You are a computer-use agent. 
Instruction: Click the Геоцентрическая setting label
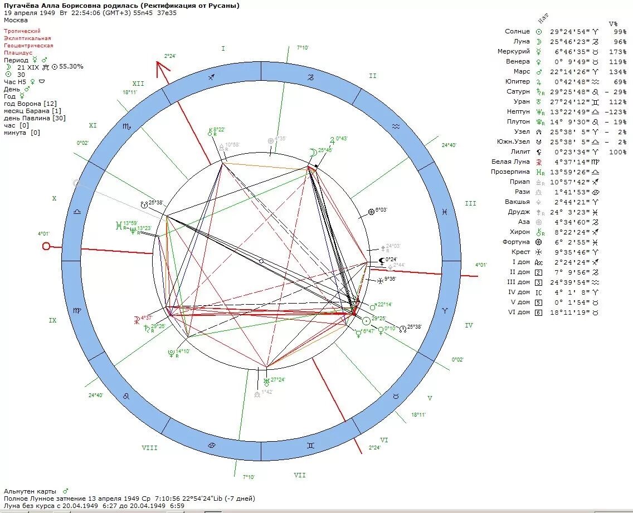[28, 46]
